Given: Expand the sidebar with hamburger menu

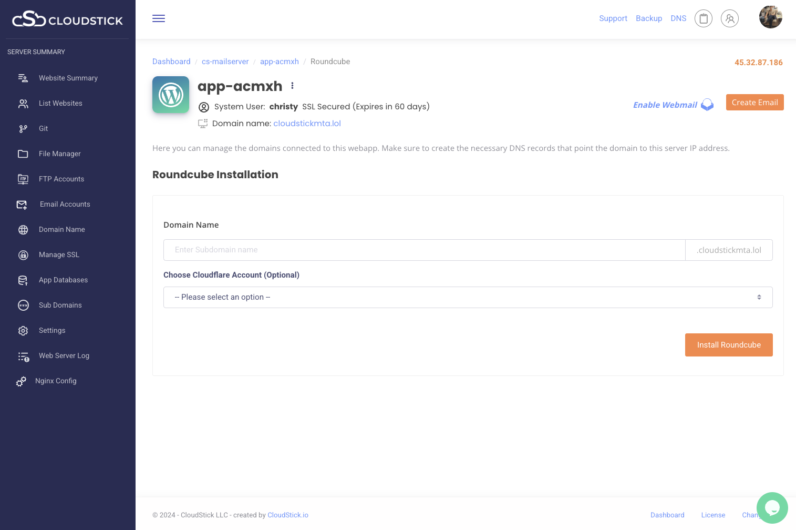Looking at the screenshot, I should [x=158, y=18].
